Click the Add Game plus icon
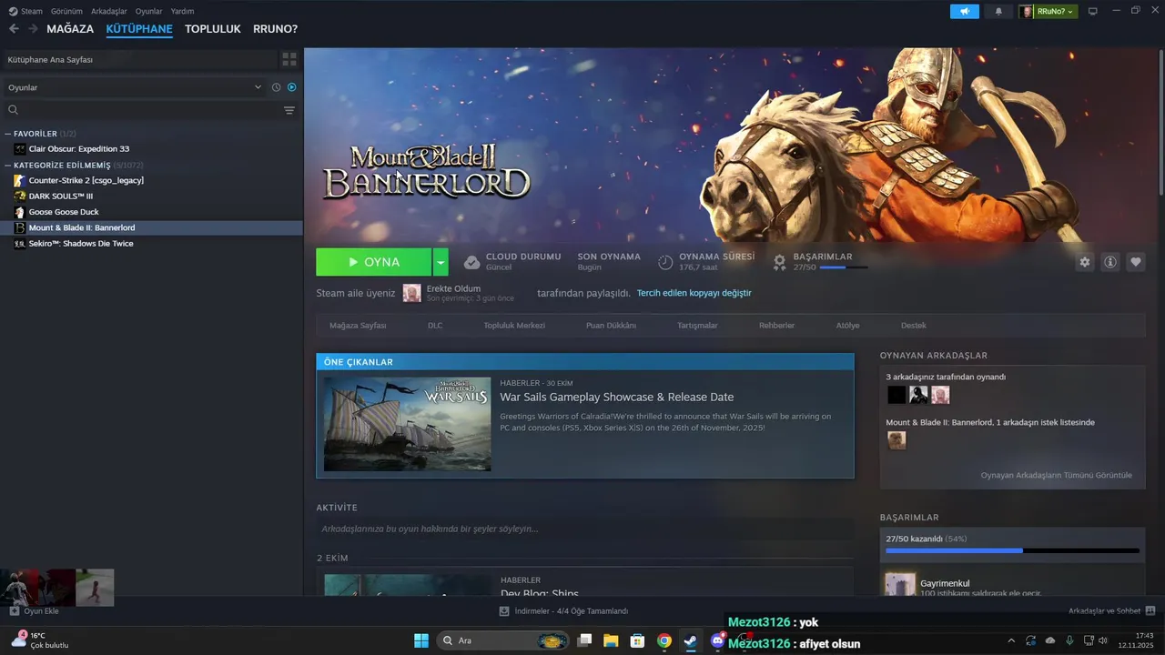The image size is (1165, 655). [x=15, y=611]
